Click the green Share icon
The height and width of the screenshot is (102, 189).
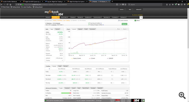pyautogui.click(x=135, y=20)
